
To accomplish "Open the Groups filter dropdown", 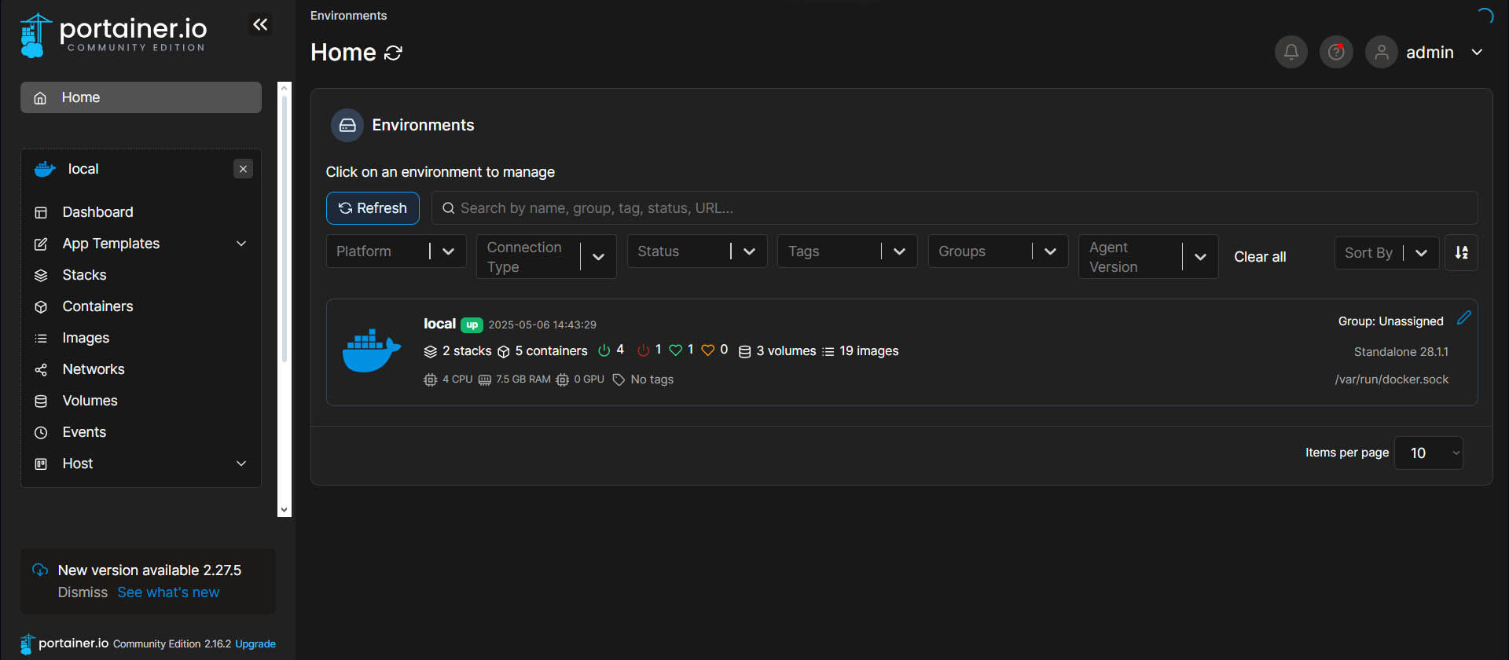I will point(998,251).
